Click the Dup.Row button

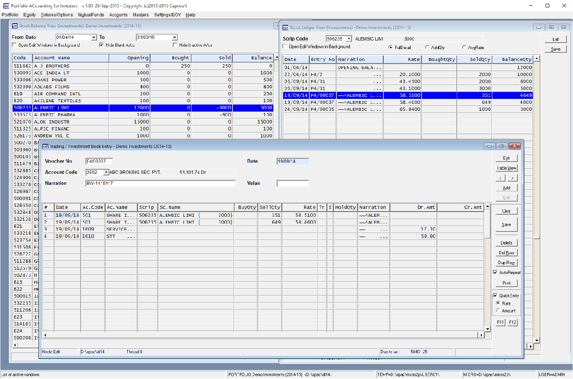[x=506, y=262]
